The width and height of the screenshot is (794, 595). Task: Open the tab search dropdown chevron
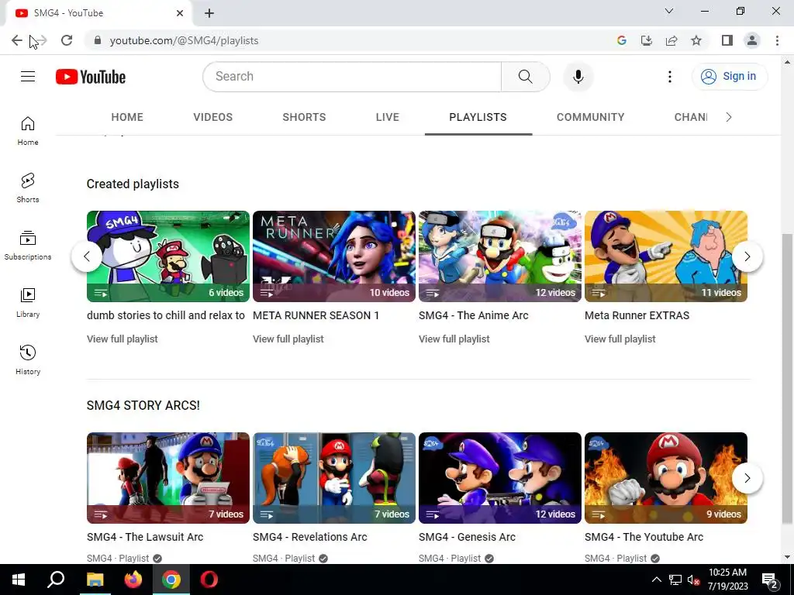point(669,11)
